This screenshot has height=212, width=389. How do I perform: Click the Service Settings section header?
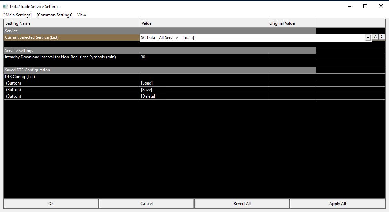click(x=160, y=51)
